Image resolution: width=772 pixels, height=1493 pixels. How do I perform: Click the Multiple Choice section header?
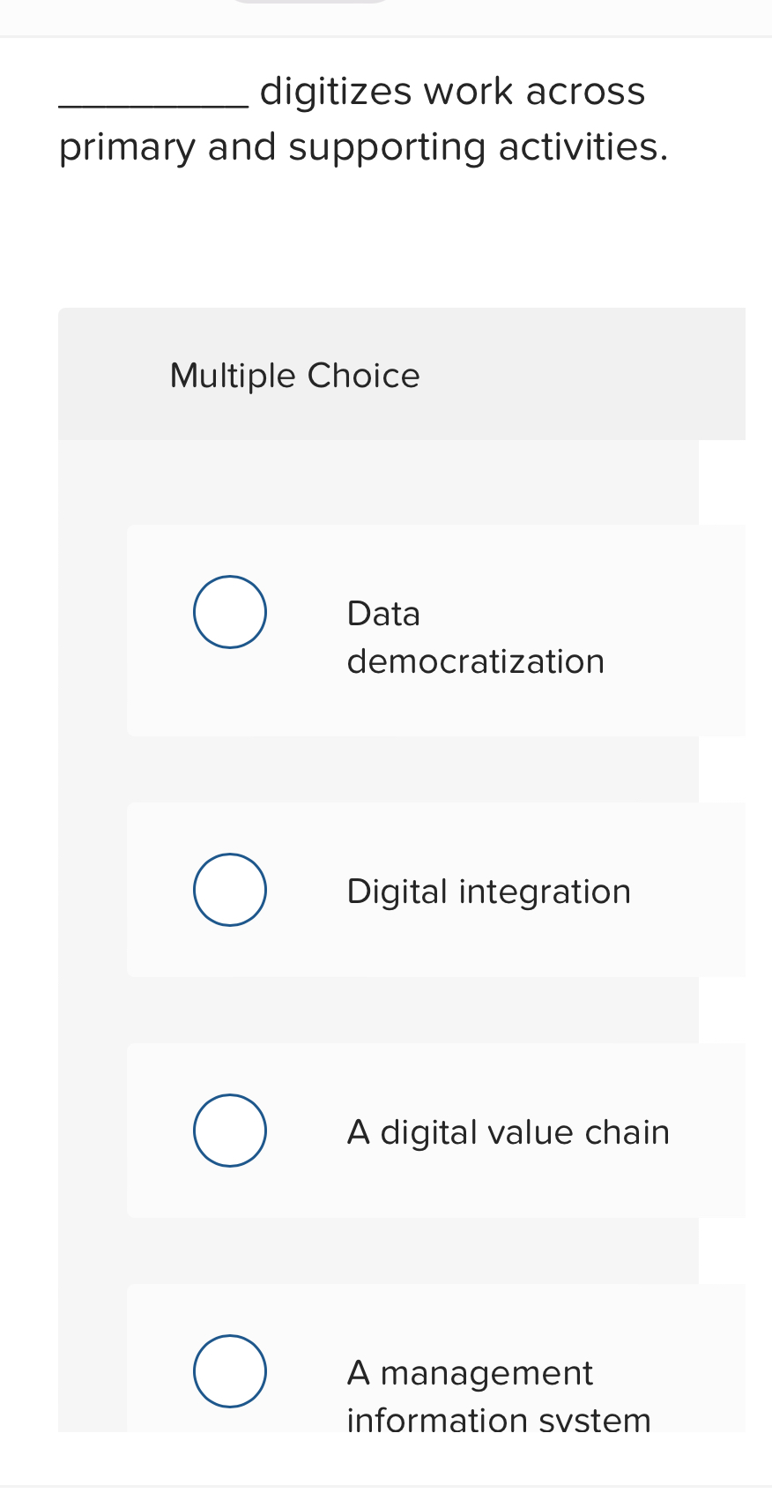(295, 375)
